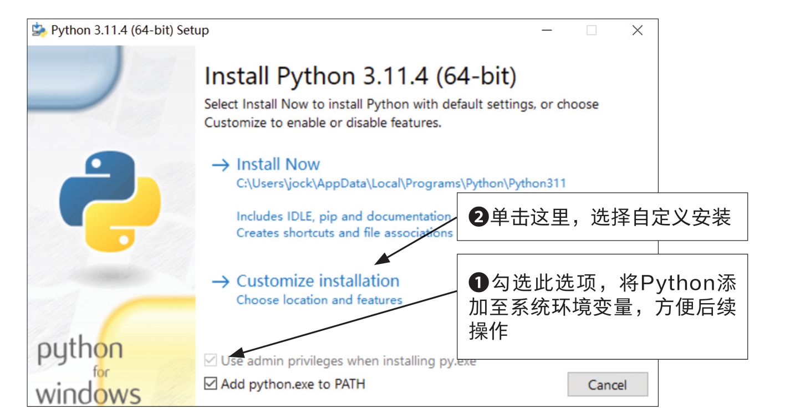
Task: Click the "python for windows" branding text
Action: (89, 372)
